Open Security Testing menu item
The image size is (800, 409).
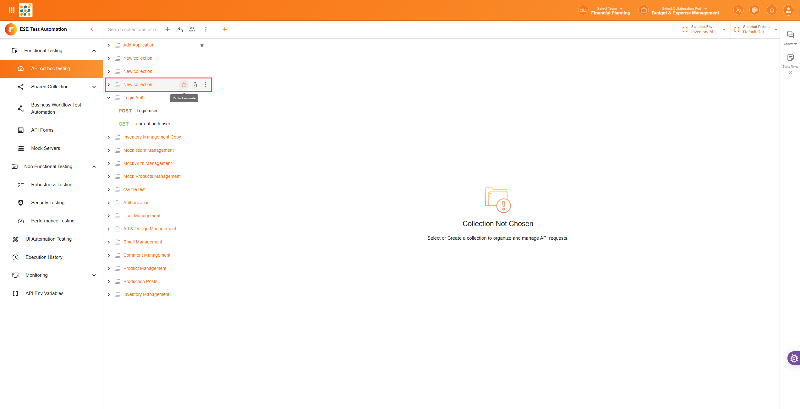pyautogui.click(x=48, y=203)
